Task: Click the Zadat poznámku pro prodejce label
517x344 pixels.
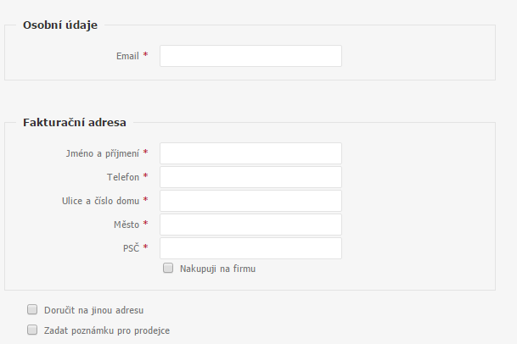Action: 107,330
